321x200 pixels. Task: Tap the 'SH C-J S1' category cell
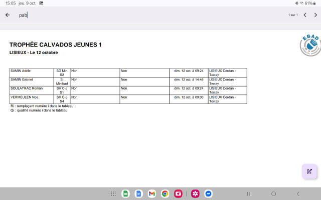[x=62, y=90]
